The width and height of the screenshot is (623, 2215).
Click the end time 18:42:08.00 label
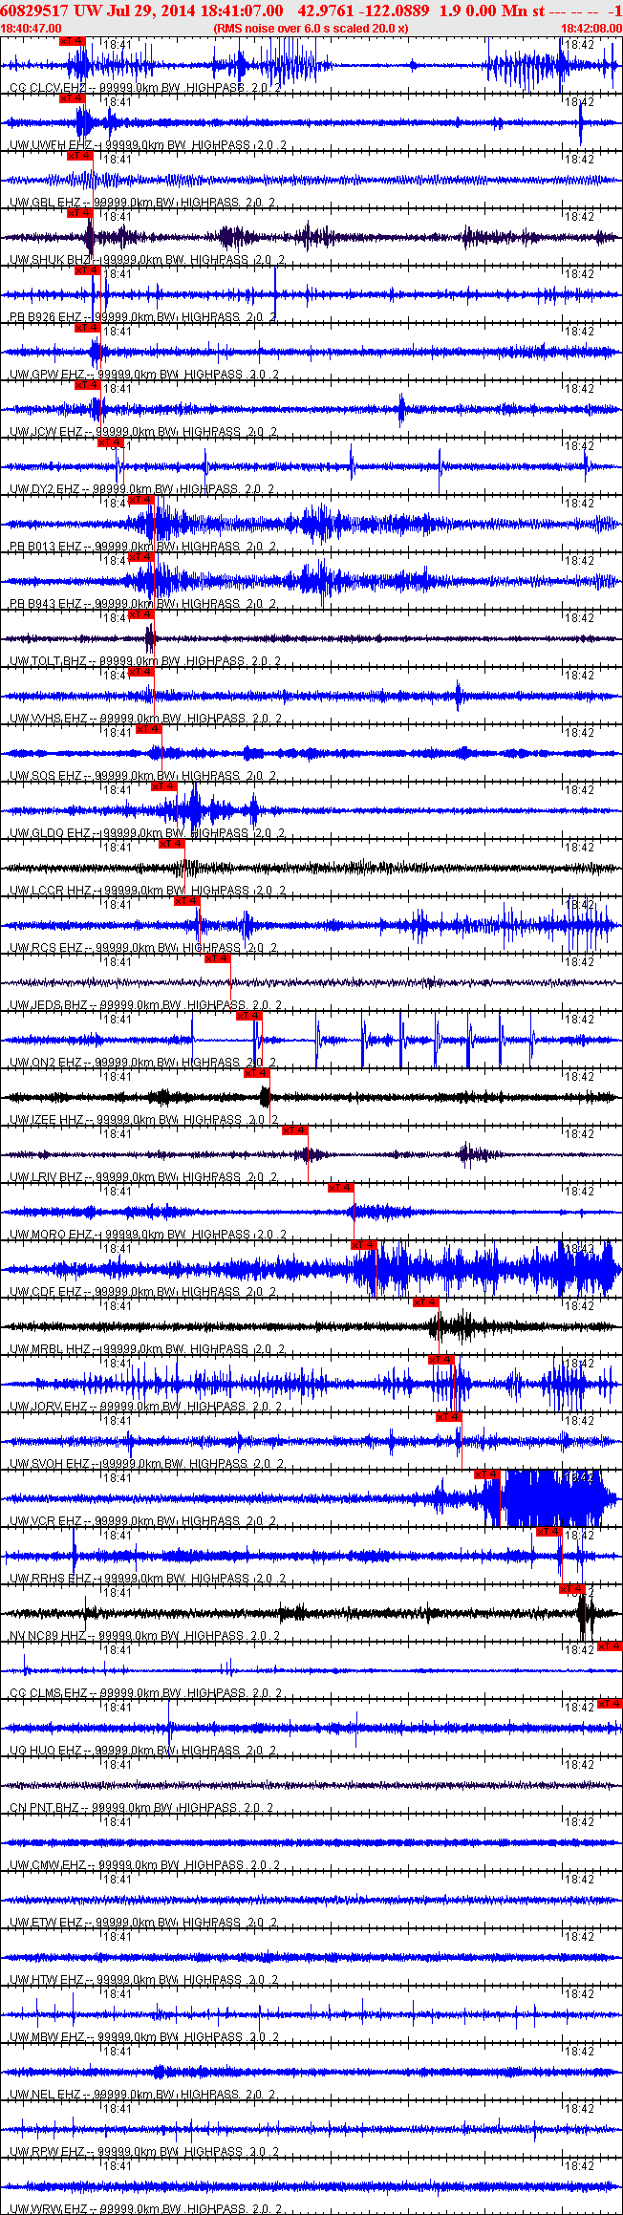pyautogui.click(x=591, y=29)
